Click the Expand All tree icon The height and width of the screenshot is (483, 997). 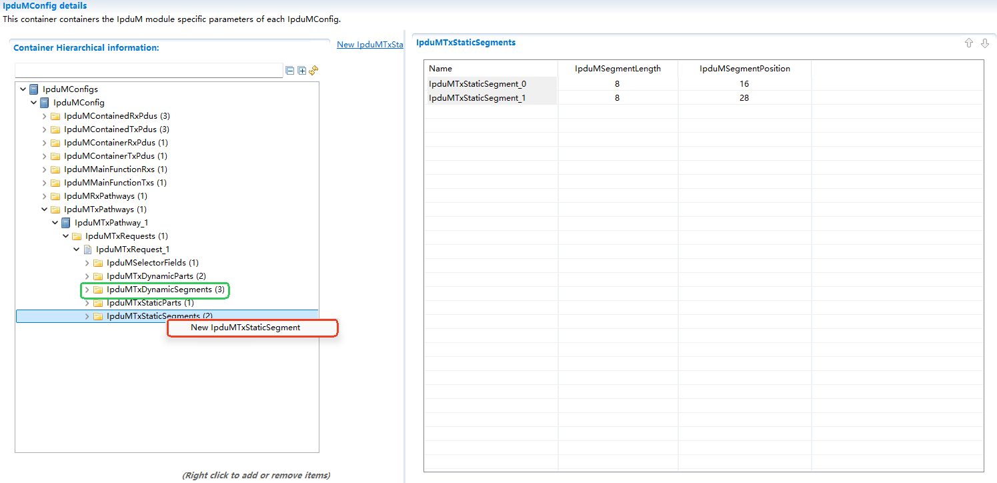301,71
